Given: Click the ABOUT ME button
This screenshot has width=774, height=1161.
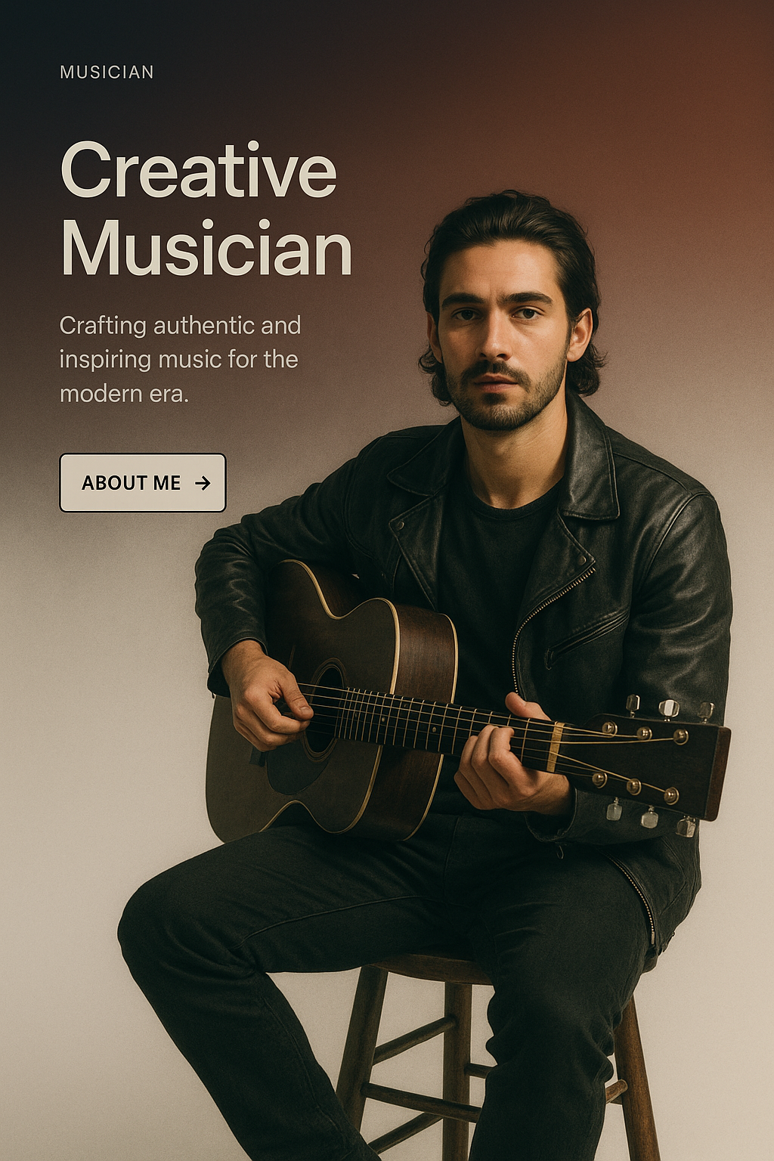Looking at the screenshot, I should [x=143, y=482].
